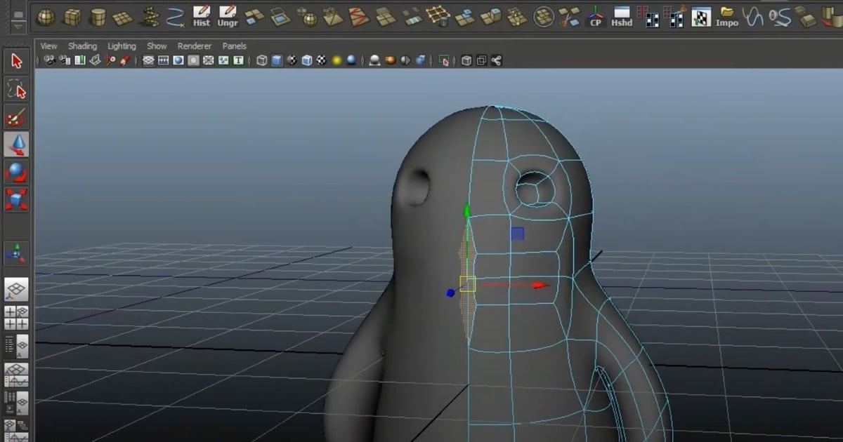Click the Ungr ungroup button
843x442 pixels.
point(227,15)
